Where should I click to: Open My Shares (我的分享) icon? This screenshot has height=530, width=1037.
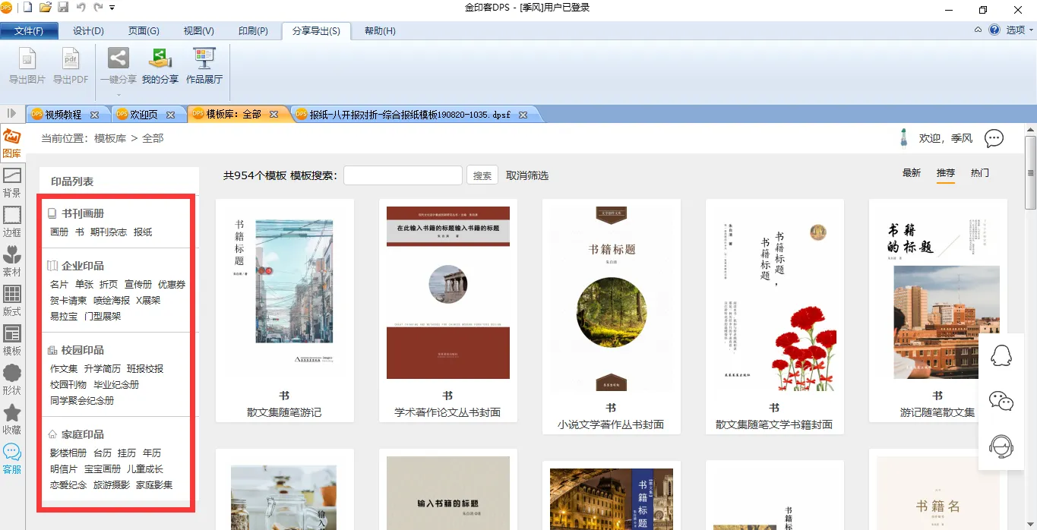[160, 59]
